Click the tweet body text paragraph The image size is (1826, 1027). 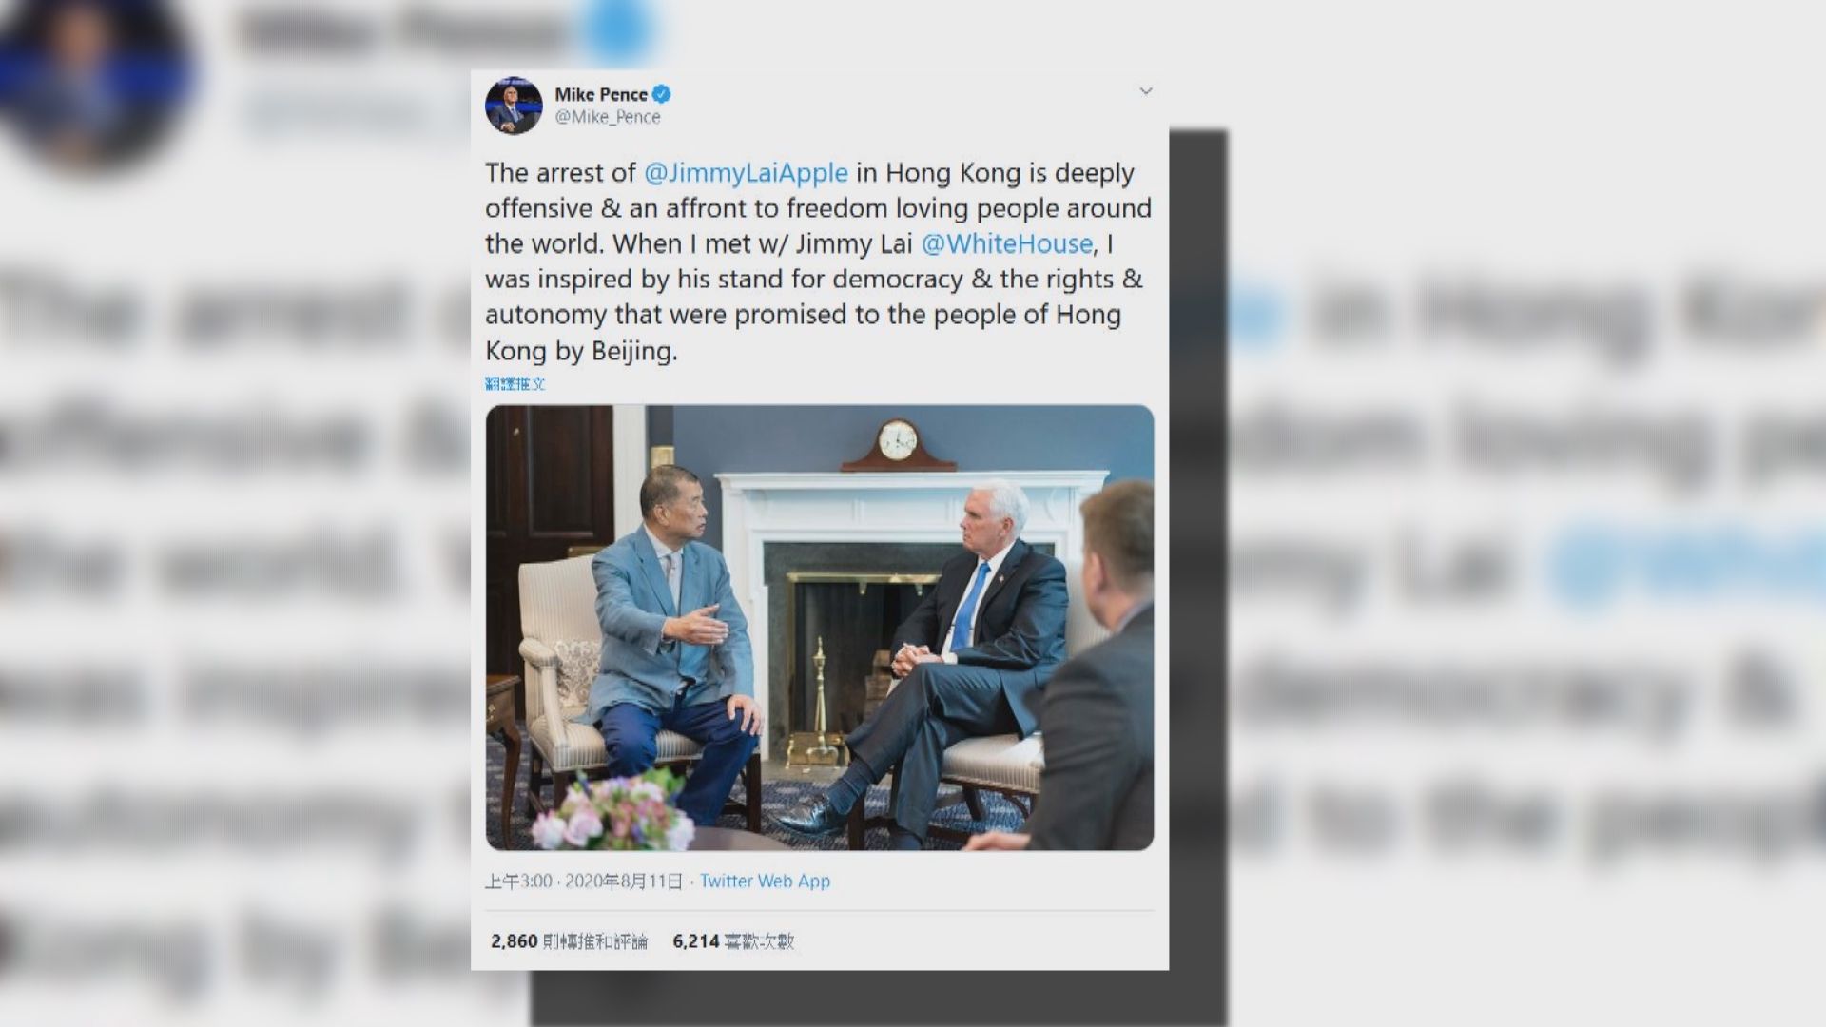[x=818, y=262]
